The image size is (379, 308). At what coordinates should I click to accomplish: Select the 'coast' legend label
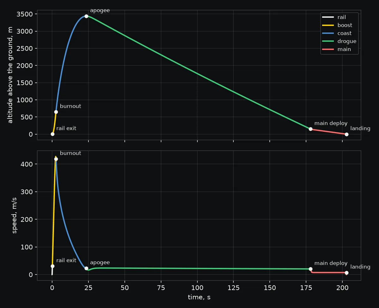click(x=344, y=33)
